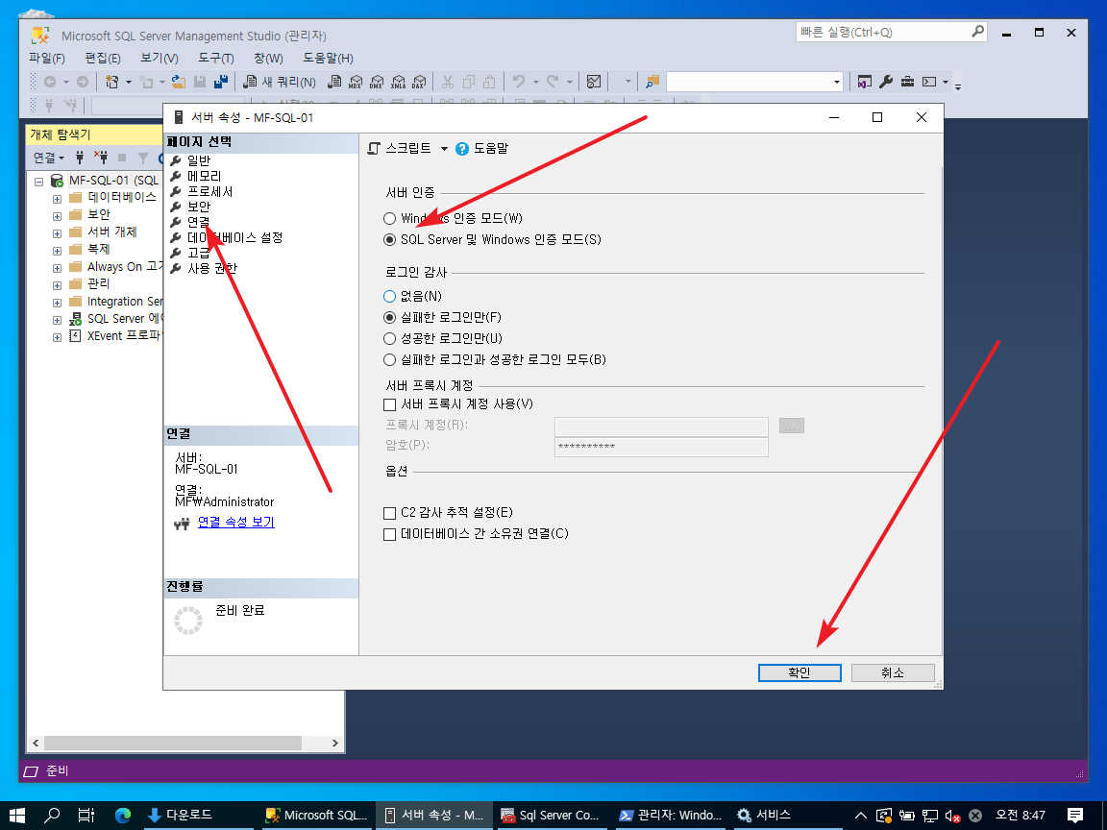The image size is (1107, 830).
Task: Open the 연결 dropdown in Object Explorer
Action: (49, 158)
